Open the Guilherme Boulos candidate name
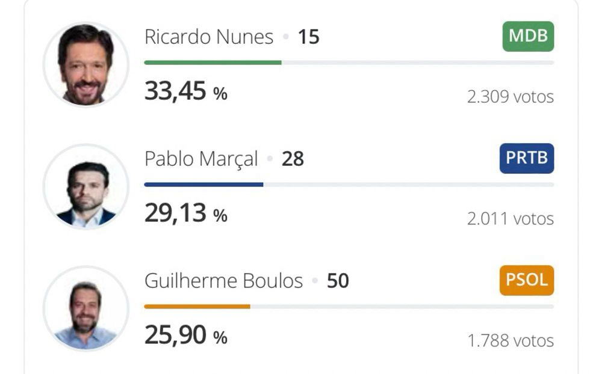The height and width of the screenshot is (374, 602). [223, 281]
